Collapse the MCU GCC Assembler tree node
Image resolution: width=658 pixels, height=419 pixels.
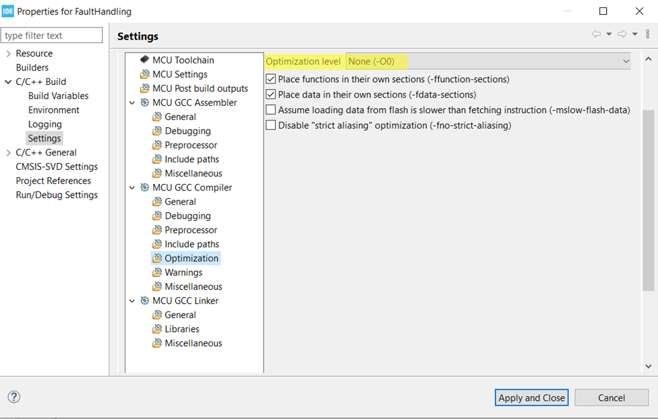pyautogui.click(x=132, y=103)
